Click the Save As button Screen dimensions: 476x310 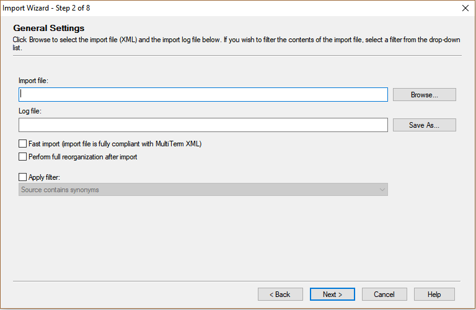coord(424,125)
